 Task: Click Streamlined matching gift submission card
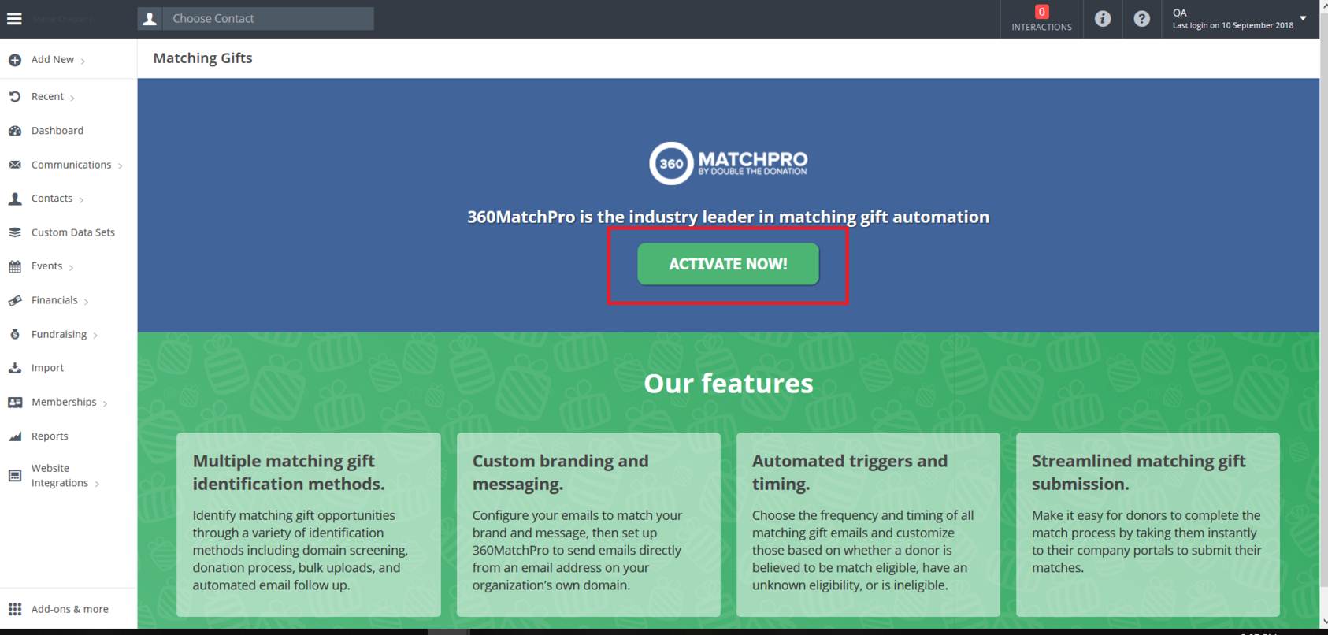[1148, 524]
